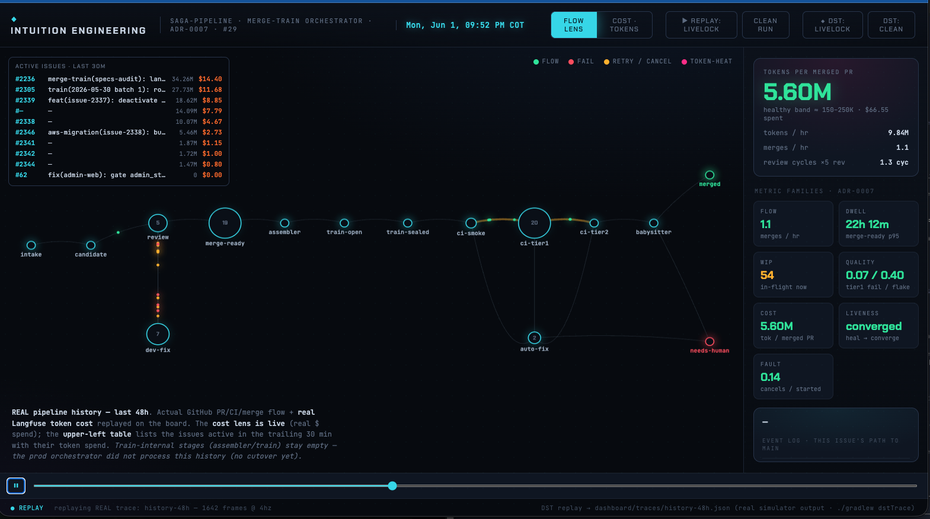Select the train-sealed stage node
This screenshot has height=519, width=930.
[408, 223]
